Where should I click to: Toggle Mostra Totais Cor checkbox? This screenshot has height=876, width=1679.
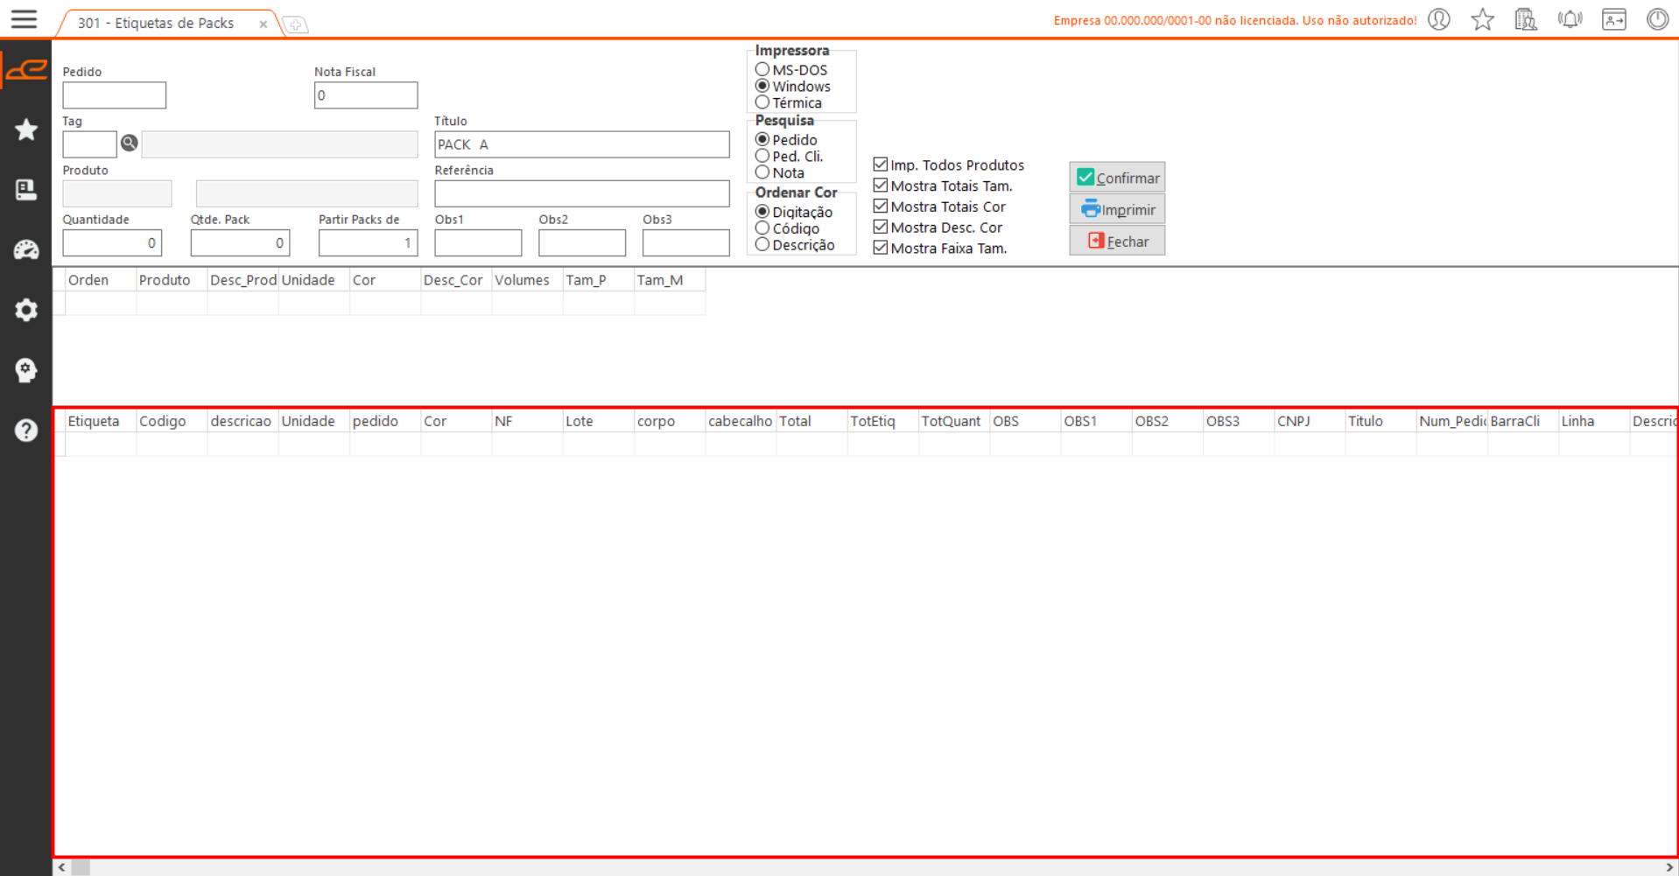click(x=881, y=207)
